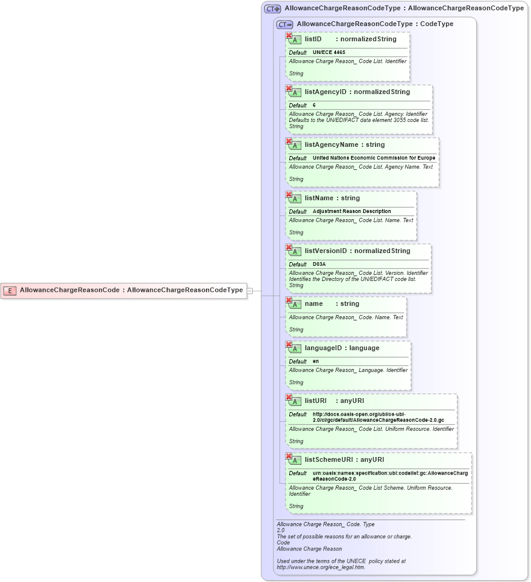Select the A attribute icon for listURI
Image resolution: width=531 pixels, height=582 pixels.
pos(295,401)
